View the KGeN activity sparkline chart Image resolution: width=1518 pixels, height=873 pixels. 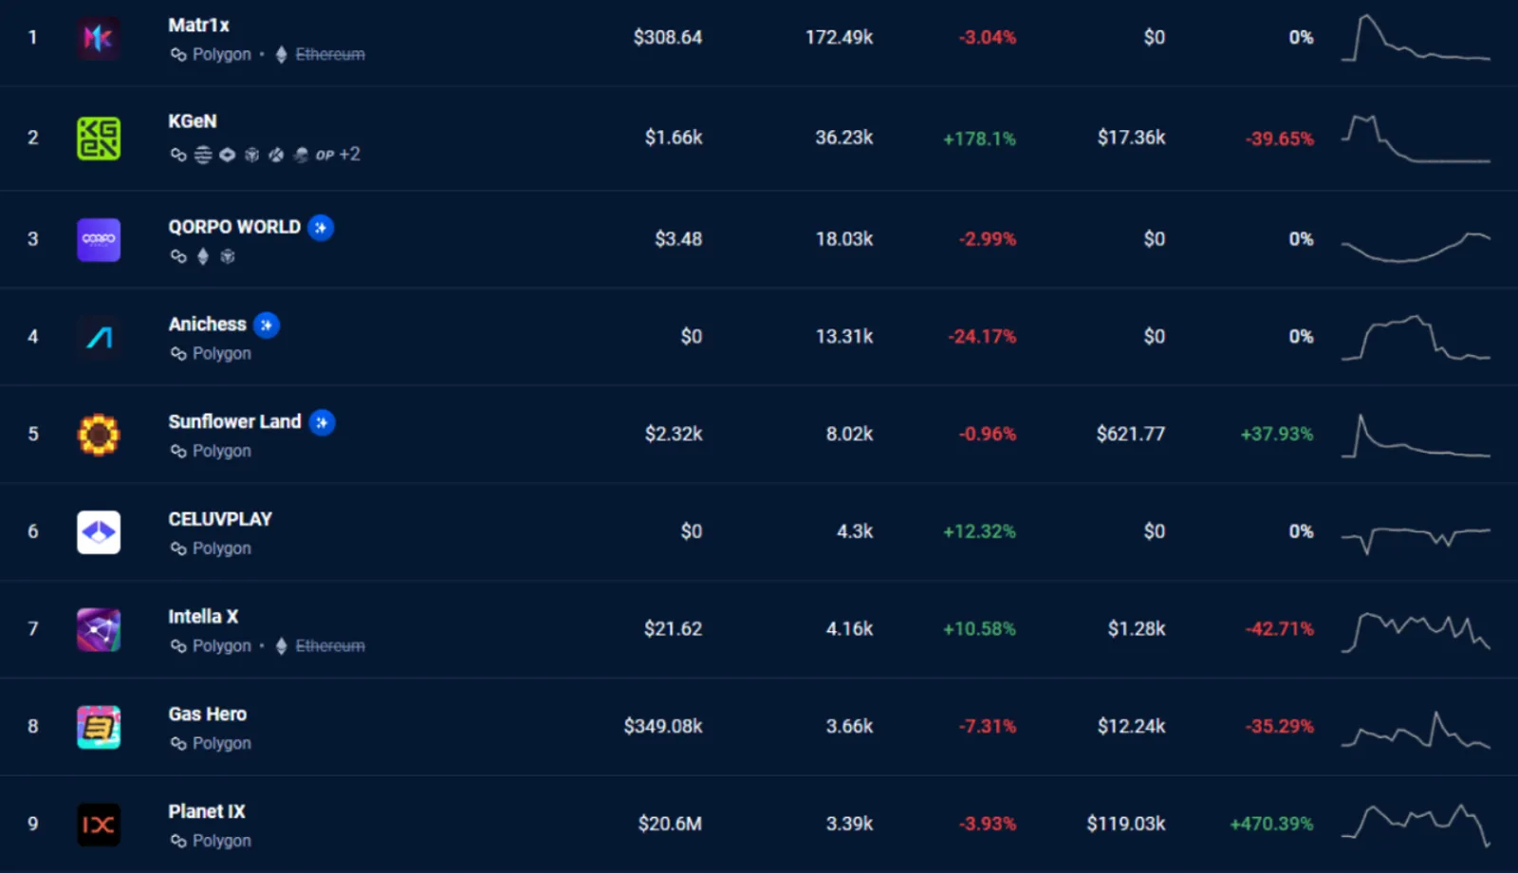click(1416, 139)
